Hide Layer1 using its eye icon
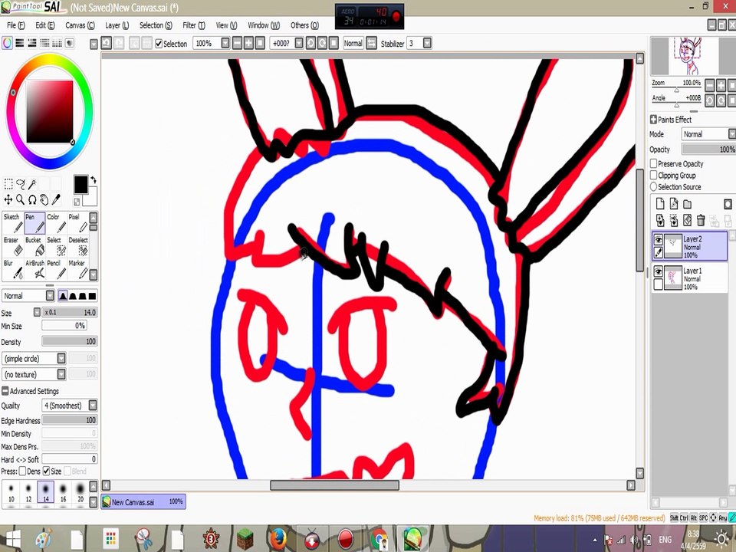 pos(658,271)
